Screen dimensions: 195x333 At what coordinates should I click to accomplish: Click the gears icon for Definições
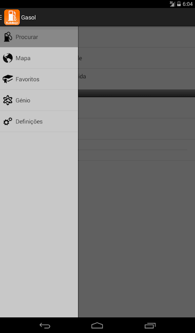[x=8, y=121]
